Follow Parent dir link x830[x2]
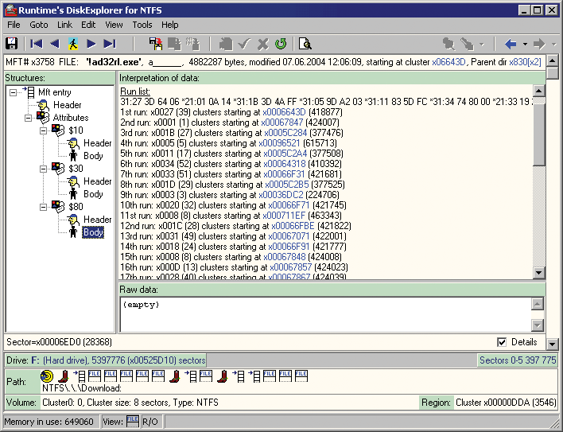Screen dimensions: 563x432 coord(525,62)
